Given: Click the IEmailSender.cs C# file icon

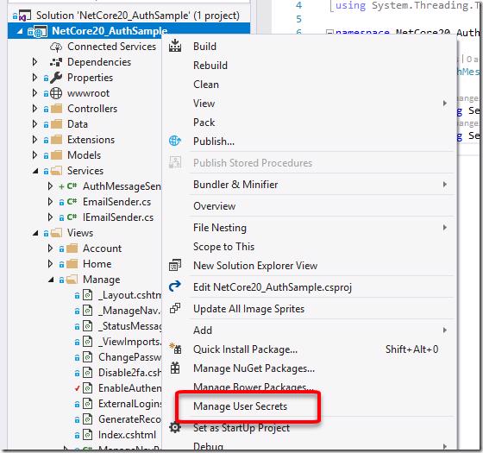Looking at the screenshot, I should (72, 217).
